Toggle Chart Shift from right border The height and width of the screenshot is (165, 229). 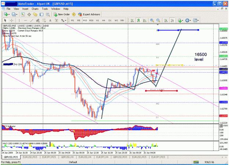tap(172, 20)
